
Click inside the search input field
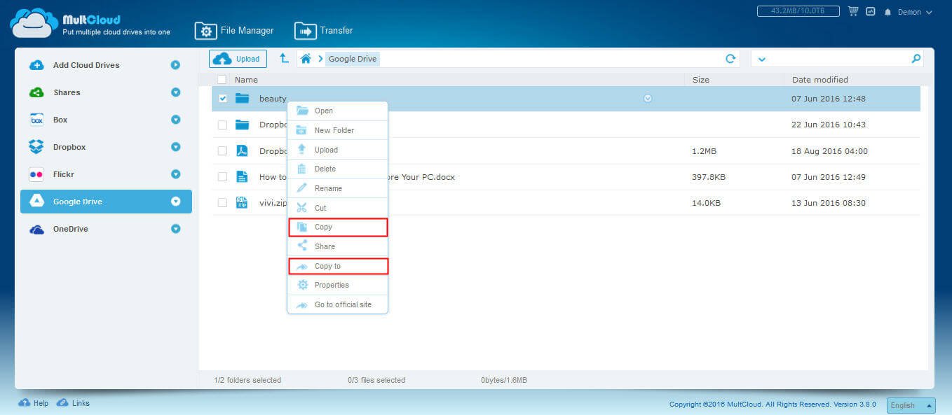coord(834,59)
